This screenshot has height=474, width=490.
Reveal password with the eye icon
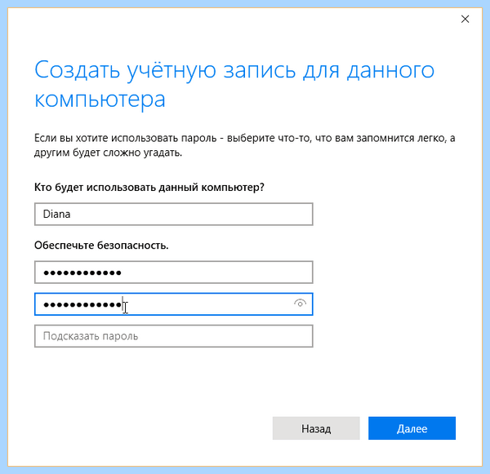(x=300, y=303)
